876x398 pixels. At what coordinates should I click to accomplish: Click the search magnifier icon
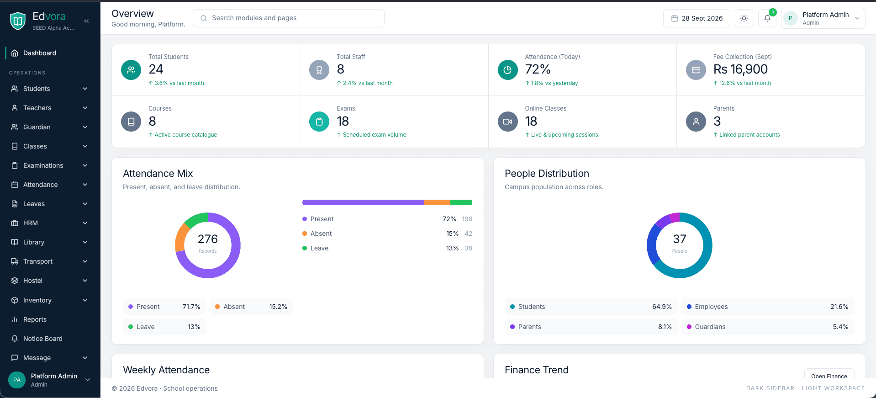(204, 18)
